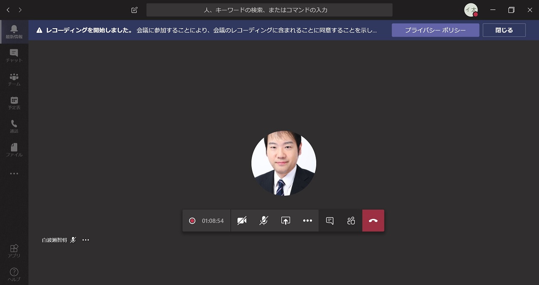The image size is (539, 285).
Task: Open the profile avatar menu
Action: [471, 10]
